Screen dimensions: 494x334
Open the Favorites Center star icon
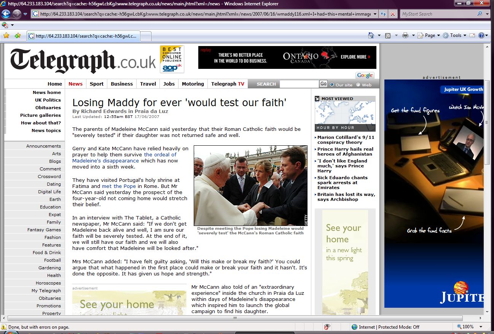click(x=6, y=36)
